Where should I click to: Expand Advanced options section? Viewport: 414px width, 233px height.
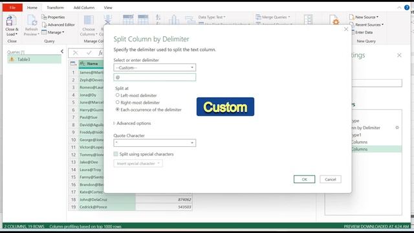click(x=132, y=123)
